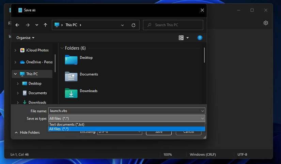
Task: Refresh the This PC folder view
Action: (133, 25)
